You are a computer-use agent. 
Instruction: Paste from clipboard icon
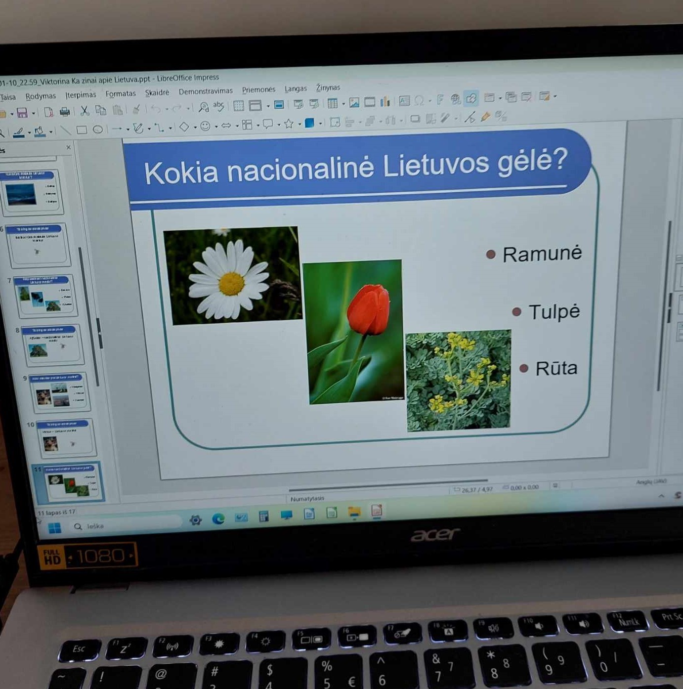117,110
